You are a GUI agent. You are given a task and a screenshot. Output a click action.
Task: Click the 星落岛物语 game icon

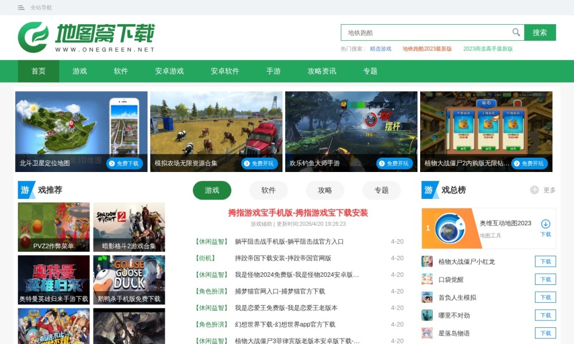427,333
